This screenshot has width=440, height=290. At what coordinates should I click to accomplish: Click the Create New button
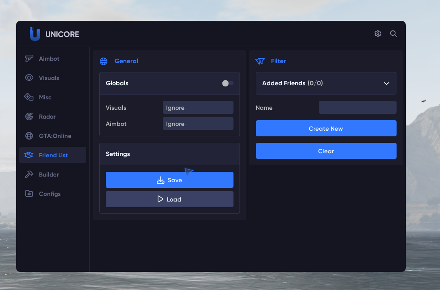tap(326, 129)
